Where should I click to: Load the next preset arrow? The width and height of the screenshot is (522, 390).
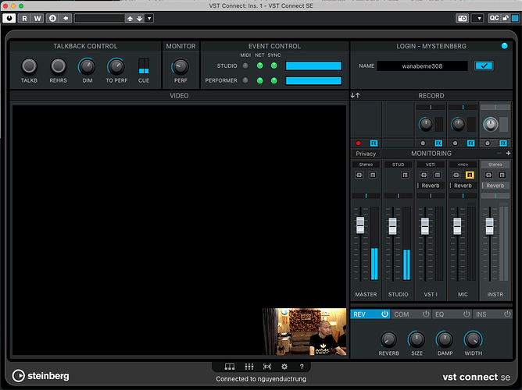[140, 19]
